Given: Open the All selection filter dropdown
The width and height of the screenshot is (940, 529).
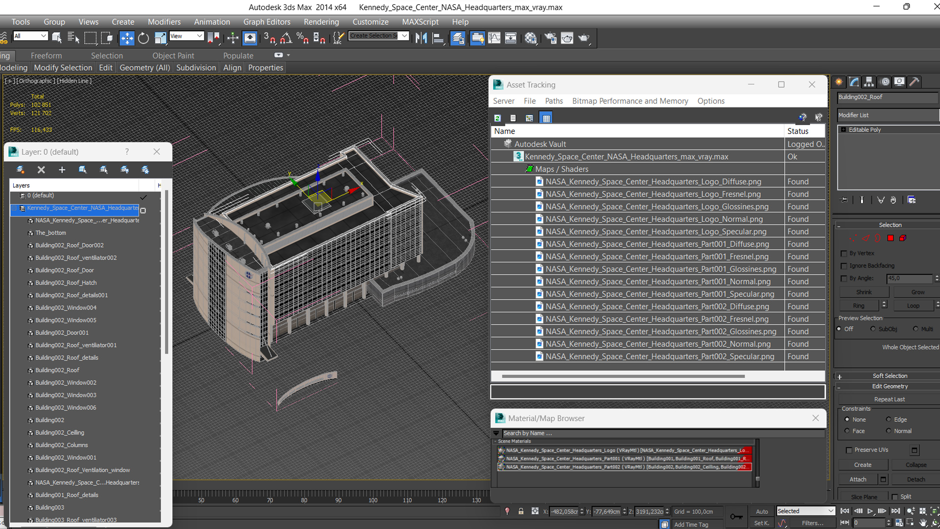Looking at the screenshot, I should pos(30,36).
